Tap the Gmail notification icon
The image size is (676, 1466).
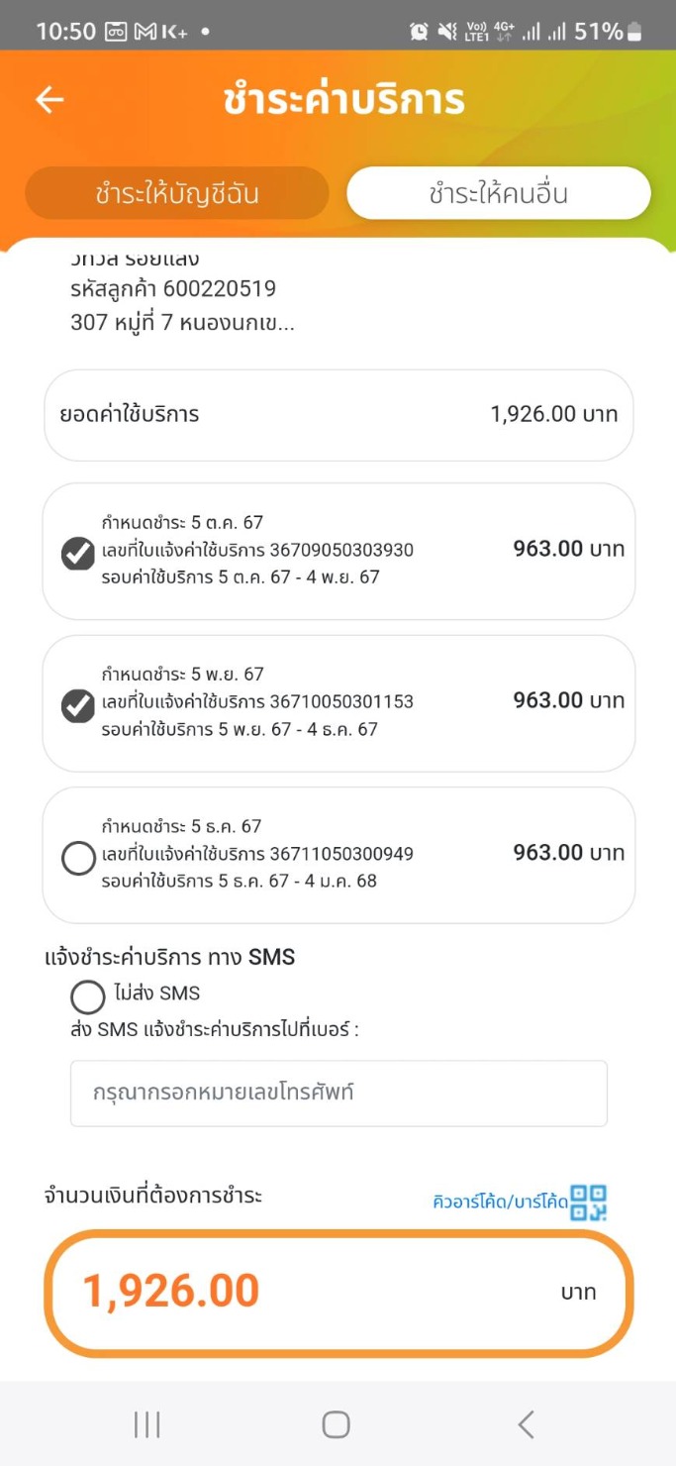pyautogui.click(x=145, y=32)
